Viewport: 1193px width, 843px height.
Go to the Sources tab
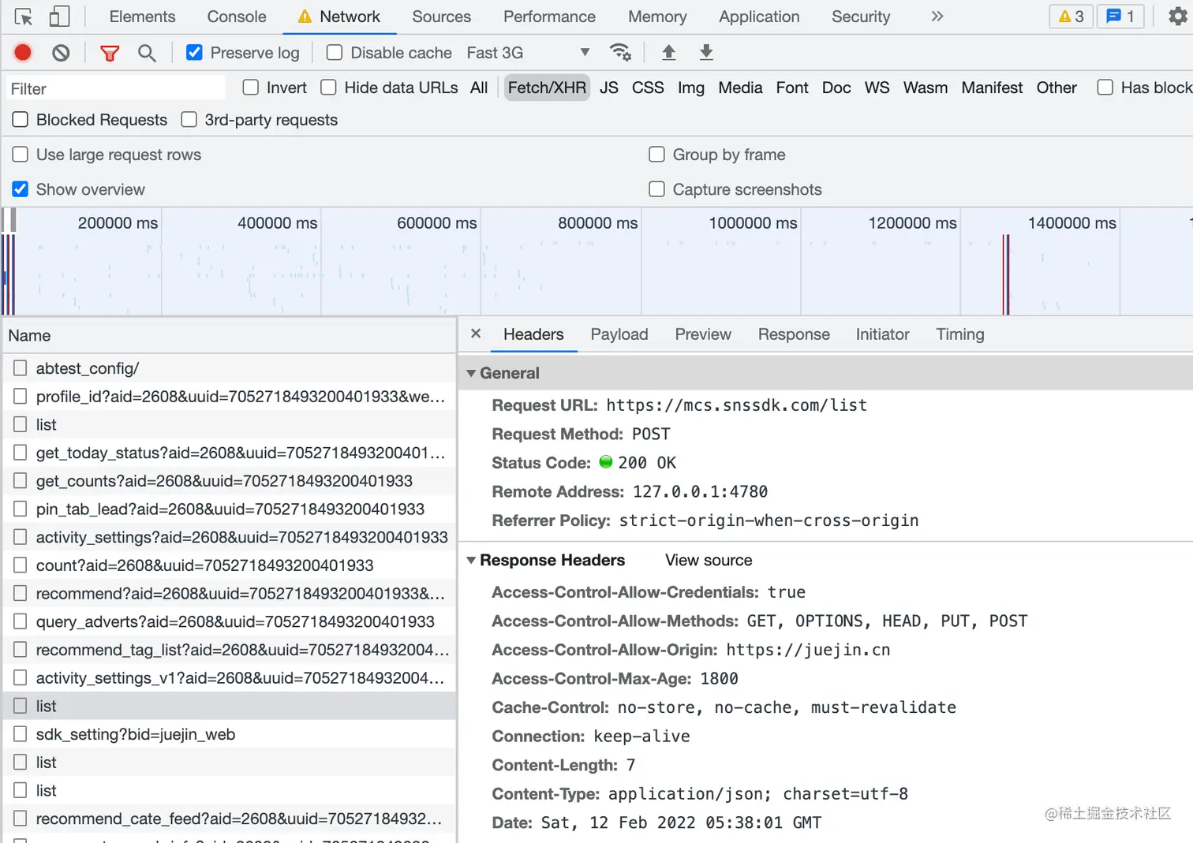[441, 17]
